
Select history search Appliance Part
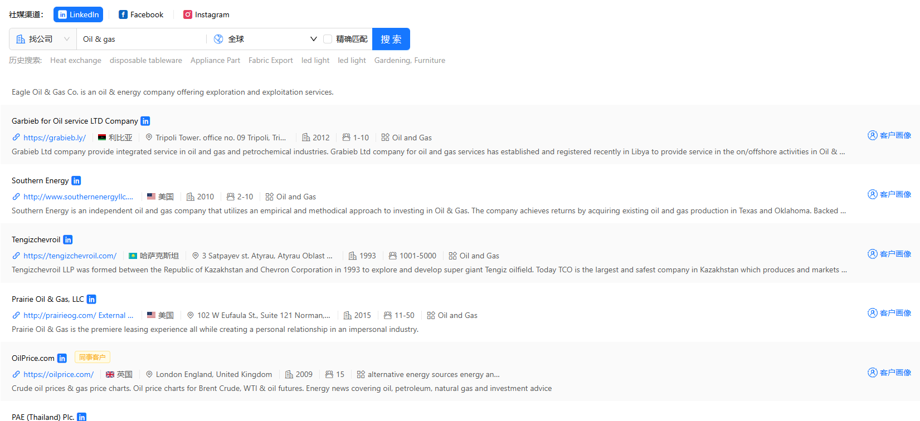coord(215,60)
